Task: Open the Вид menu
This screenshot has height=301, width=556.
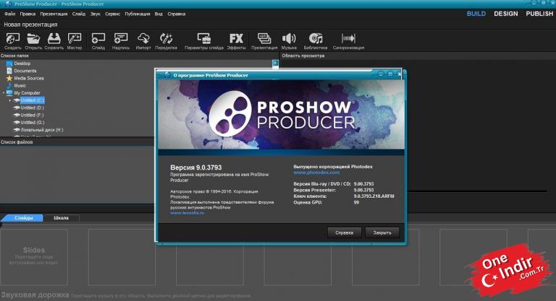Action: 159,14
